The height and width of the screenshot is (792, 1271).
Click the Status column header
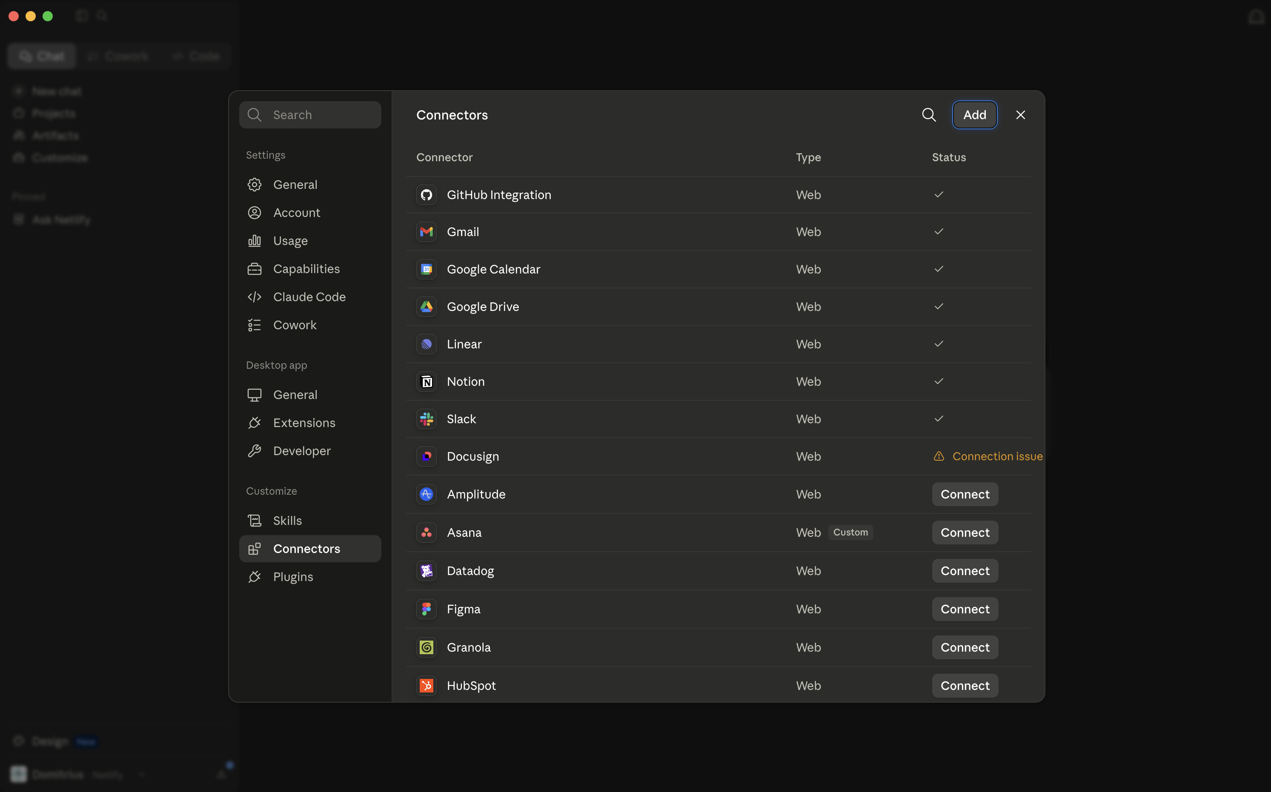pyautogui.click(x=949, y=157)
